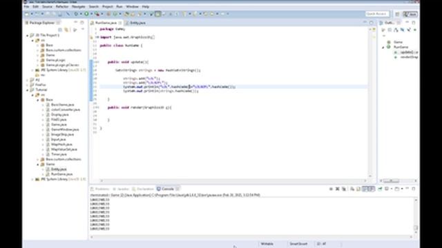
Task: Close the RunGame.java editor tab
Action: pyautogui.click(x=120, y=23)
